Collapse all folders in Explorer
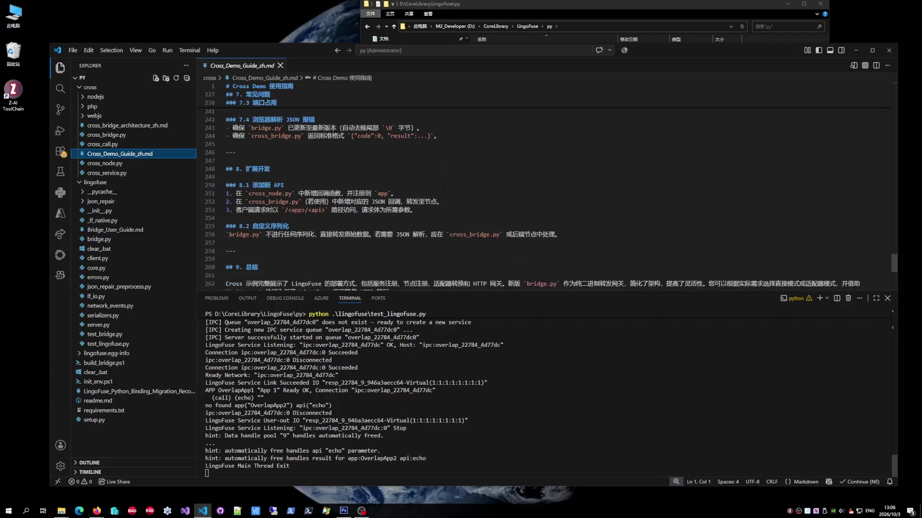922x518 pixels. point(187,78)
